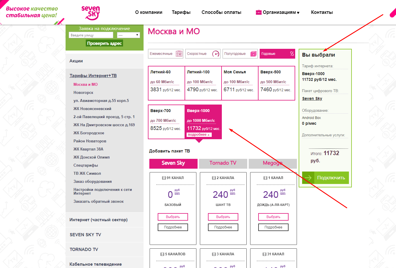Select the Tornado TV package tab
Viewport: 396px width, 268px height.
[x=223, y=163]
